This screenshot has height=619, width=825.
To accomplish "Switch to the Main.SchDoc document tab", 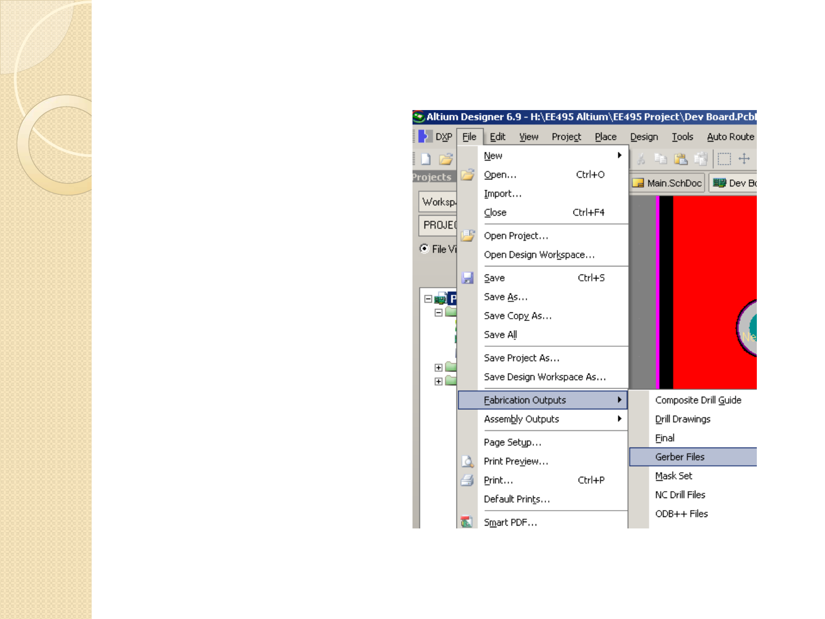I will [667, 183].
